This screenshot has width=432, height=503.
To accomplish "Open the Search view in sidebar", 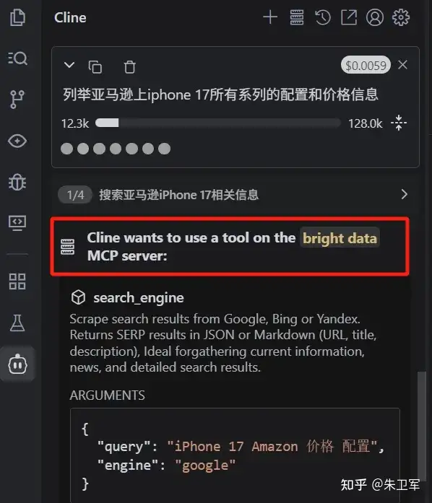I will (17, 58).
